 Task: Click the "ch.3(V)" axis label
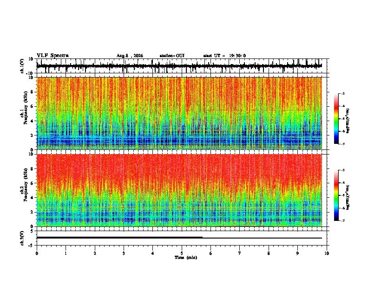point(22,238)
